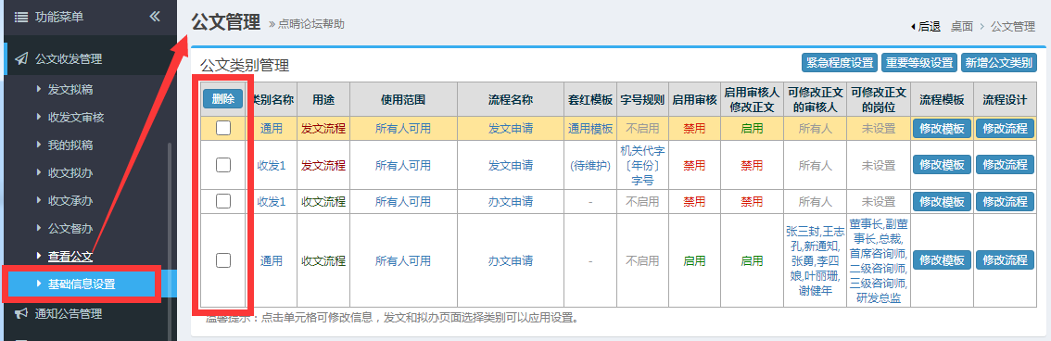Screen dimensions: 1051x341
Task: Click the 后退 back arrow icon
Action: pyautogui.click(x=913, y=27)
